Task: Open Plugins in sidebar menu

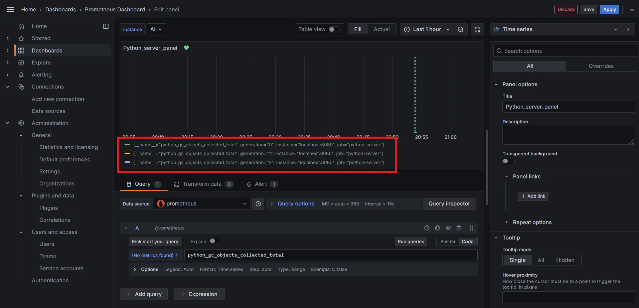Action: click(x=48, y=208)
